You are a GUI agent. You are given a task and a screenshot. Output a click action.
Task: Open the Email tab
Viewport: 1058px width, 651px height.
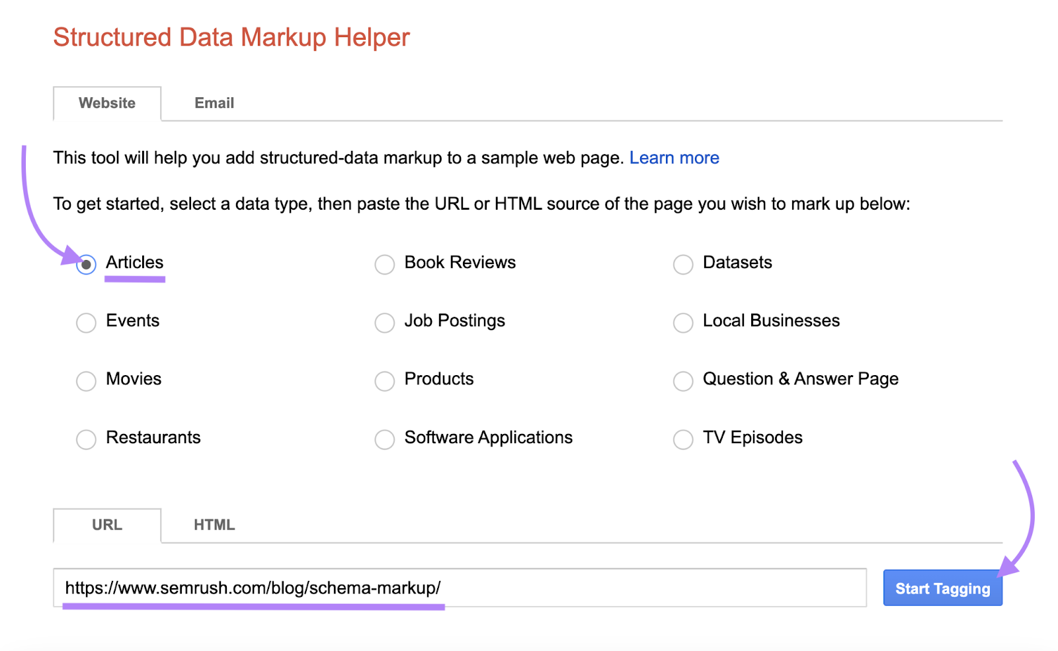click(214, 103)
